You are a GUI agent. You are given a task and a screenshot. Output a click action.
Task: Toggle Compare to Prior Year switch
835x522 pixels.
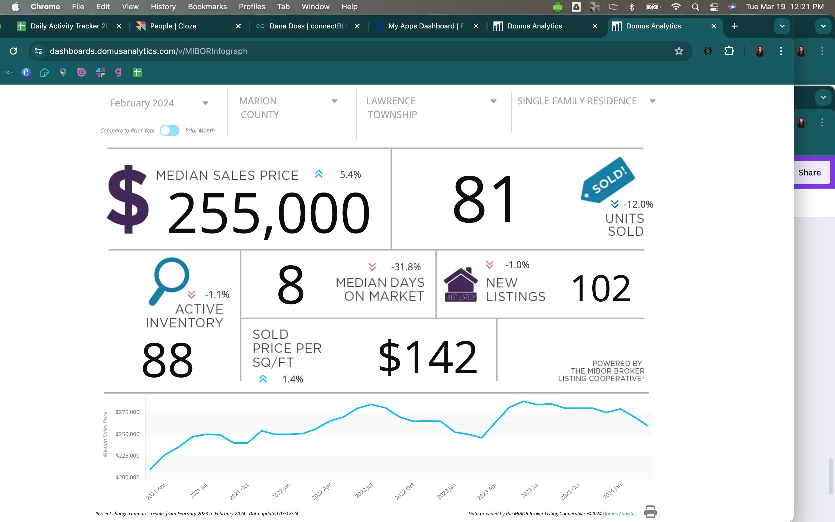pyautogui.click(x=169, y=130)
